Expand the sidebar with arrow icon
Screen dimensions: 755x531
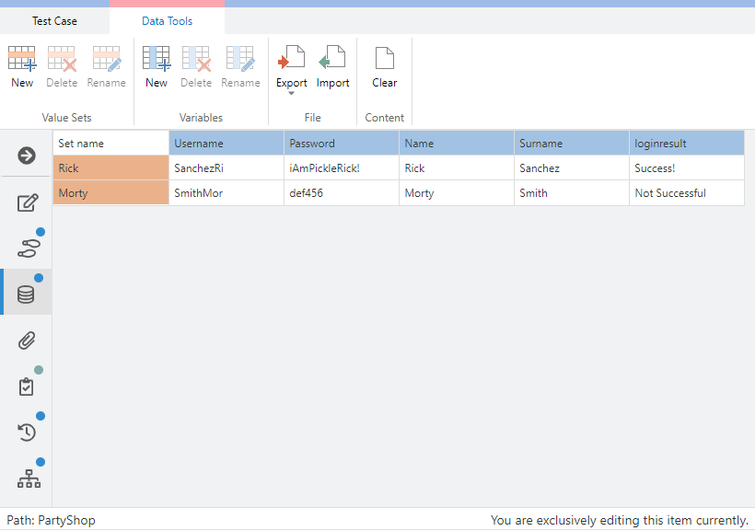27,156
